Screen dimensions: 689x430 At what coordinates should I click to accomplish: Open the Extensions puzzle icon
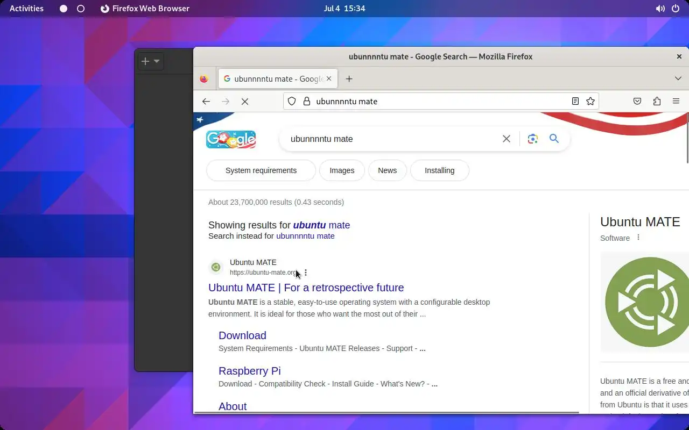(657, 101)
